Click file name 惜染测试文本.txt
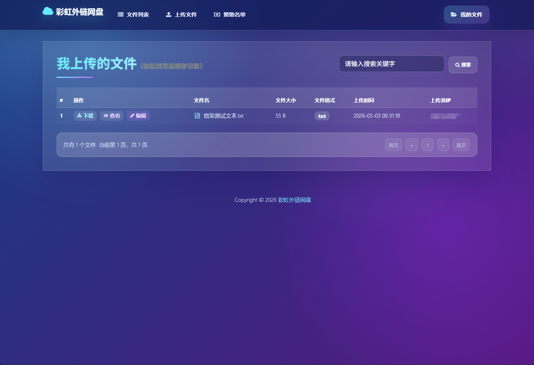The width and height of the screenshot is (534, 365). coord(223,116)
